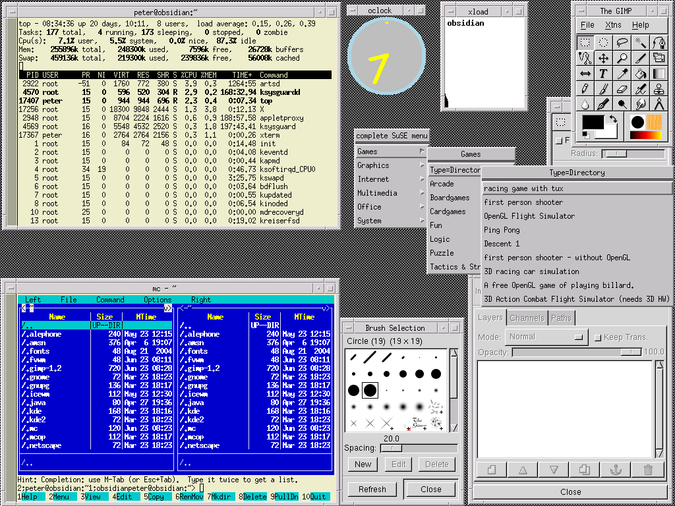Open the layer Mode dropdown showing Normal
The width and height of the screenshot is (675, 506).
[x=546, y=337]
